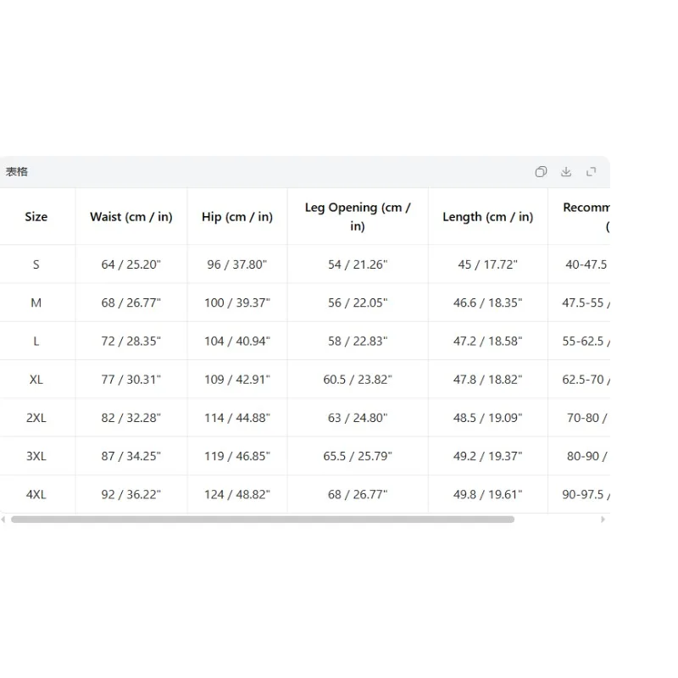Viewport: 678px width, 678px height.
Task: Click the 104 / 40.94" hip cell
Action: [x=237, y=342]
